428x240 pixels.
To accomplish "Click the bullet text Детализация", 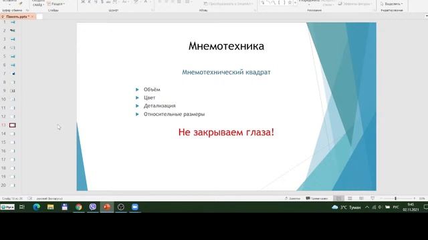I will [160, 105].
